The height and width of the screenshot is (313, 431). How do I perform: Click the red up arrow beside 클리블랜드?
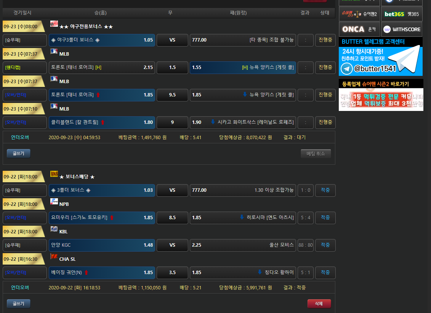[x=103, y=122]
